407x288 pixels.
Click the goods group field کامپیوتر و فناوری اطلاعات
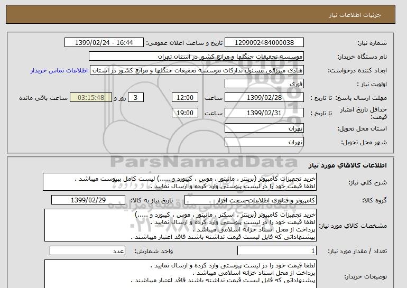tap(251, 200)
